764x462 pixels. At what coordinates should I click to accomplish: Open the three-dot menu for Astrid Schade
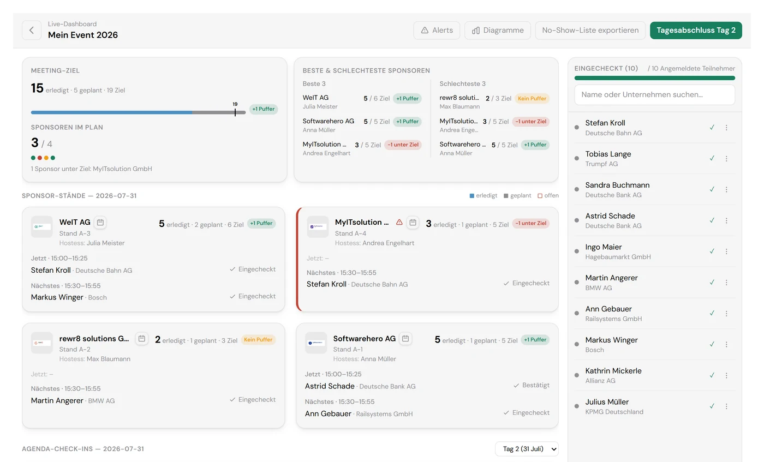click(x=726, y=220)
